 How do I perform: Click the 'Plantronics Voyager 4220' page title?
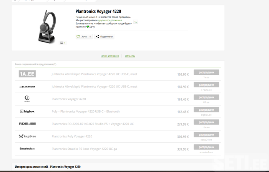(x=98, y=11)
